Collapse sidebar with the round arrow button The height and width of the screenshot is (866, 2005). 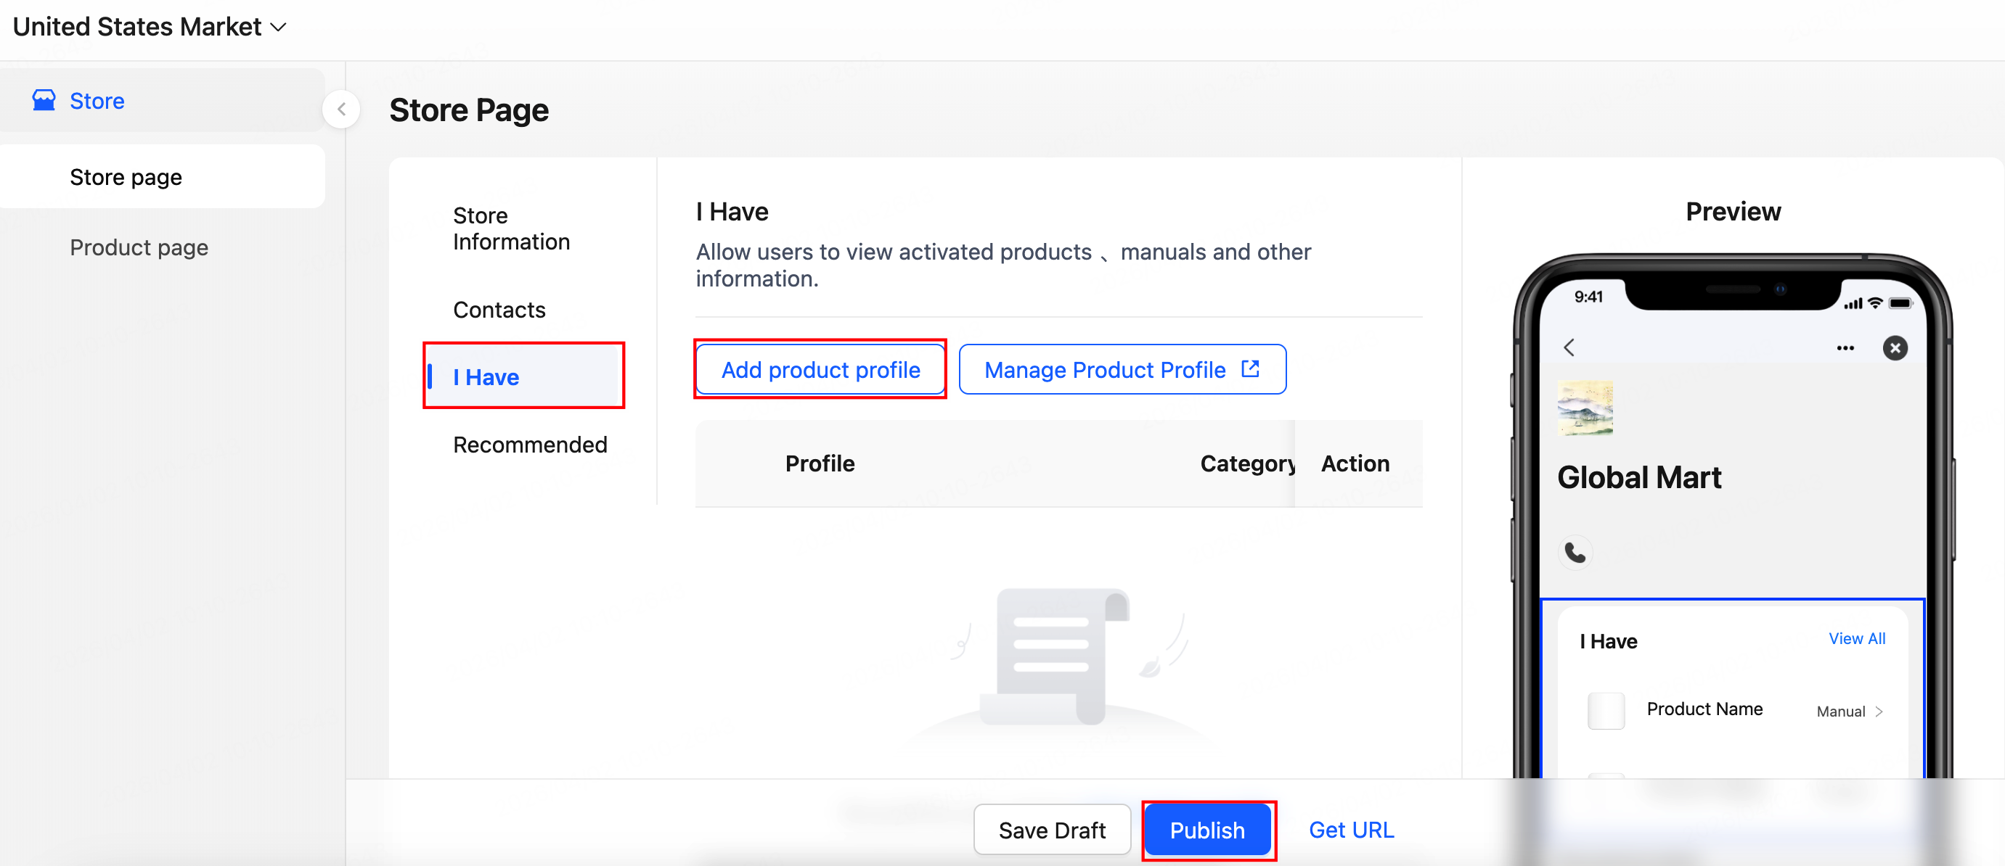tap(341, 110)
